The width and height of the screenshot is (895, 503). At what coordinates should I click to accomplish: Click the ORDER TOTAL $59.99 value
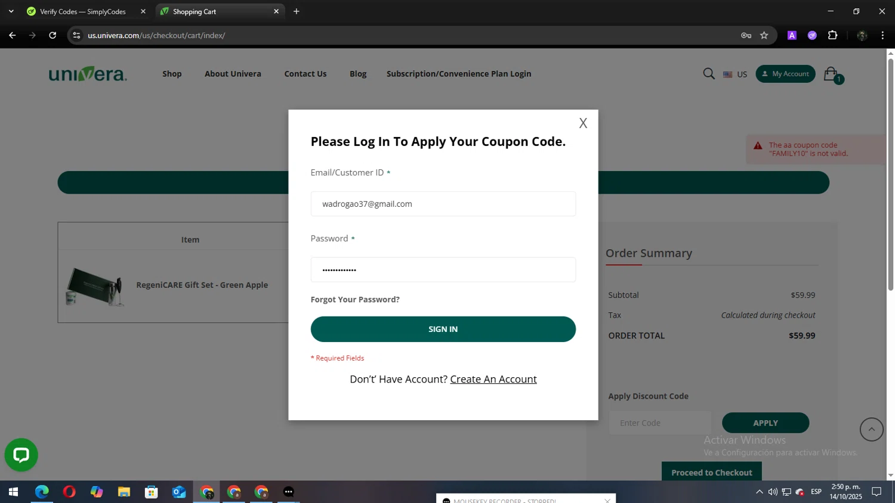(802, 336)
